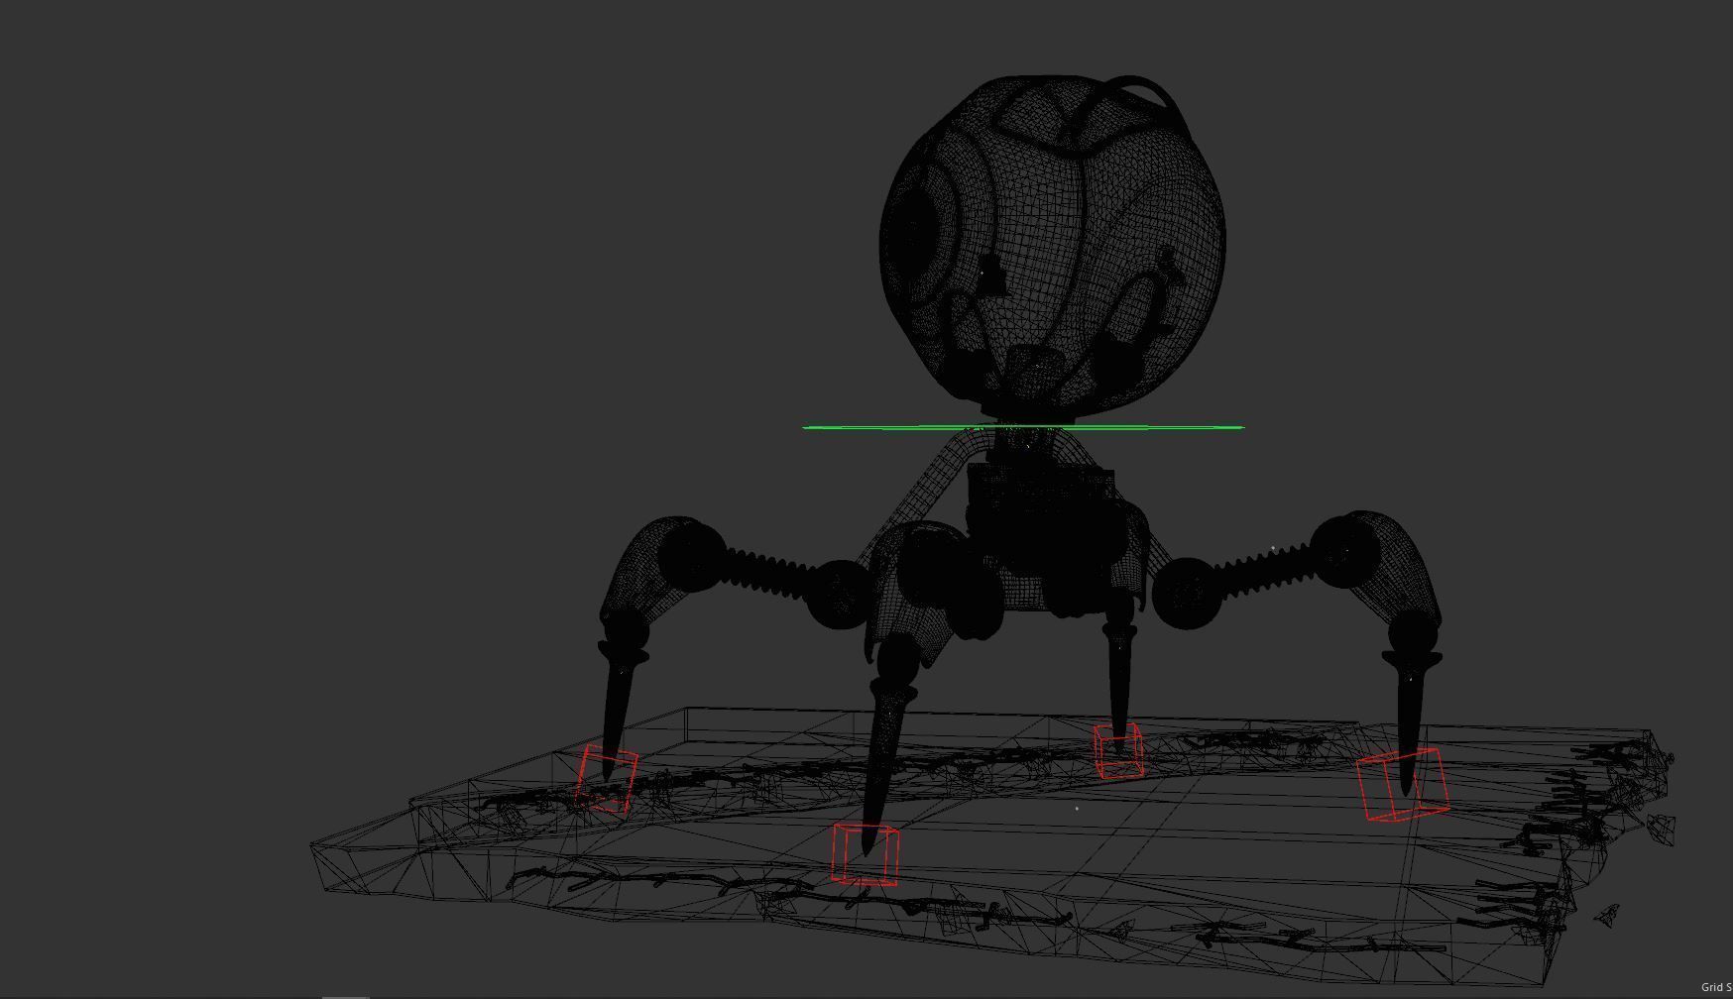Click the 'Grid S' status text

click(x=1716, y=987)
